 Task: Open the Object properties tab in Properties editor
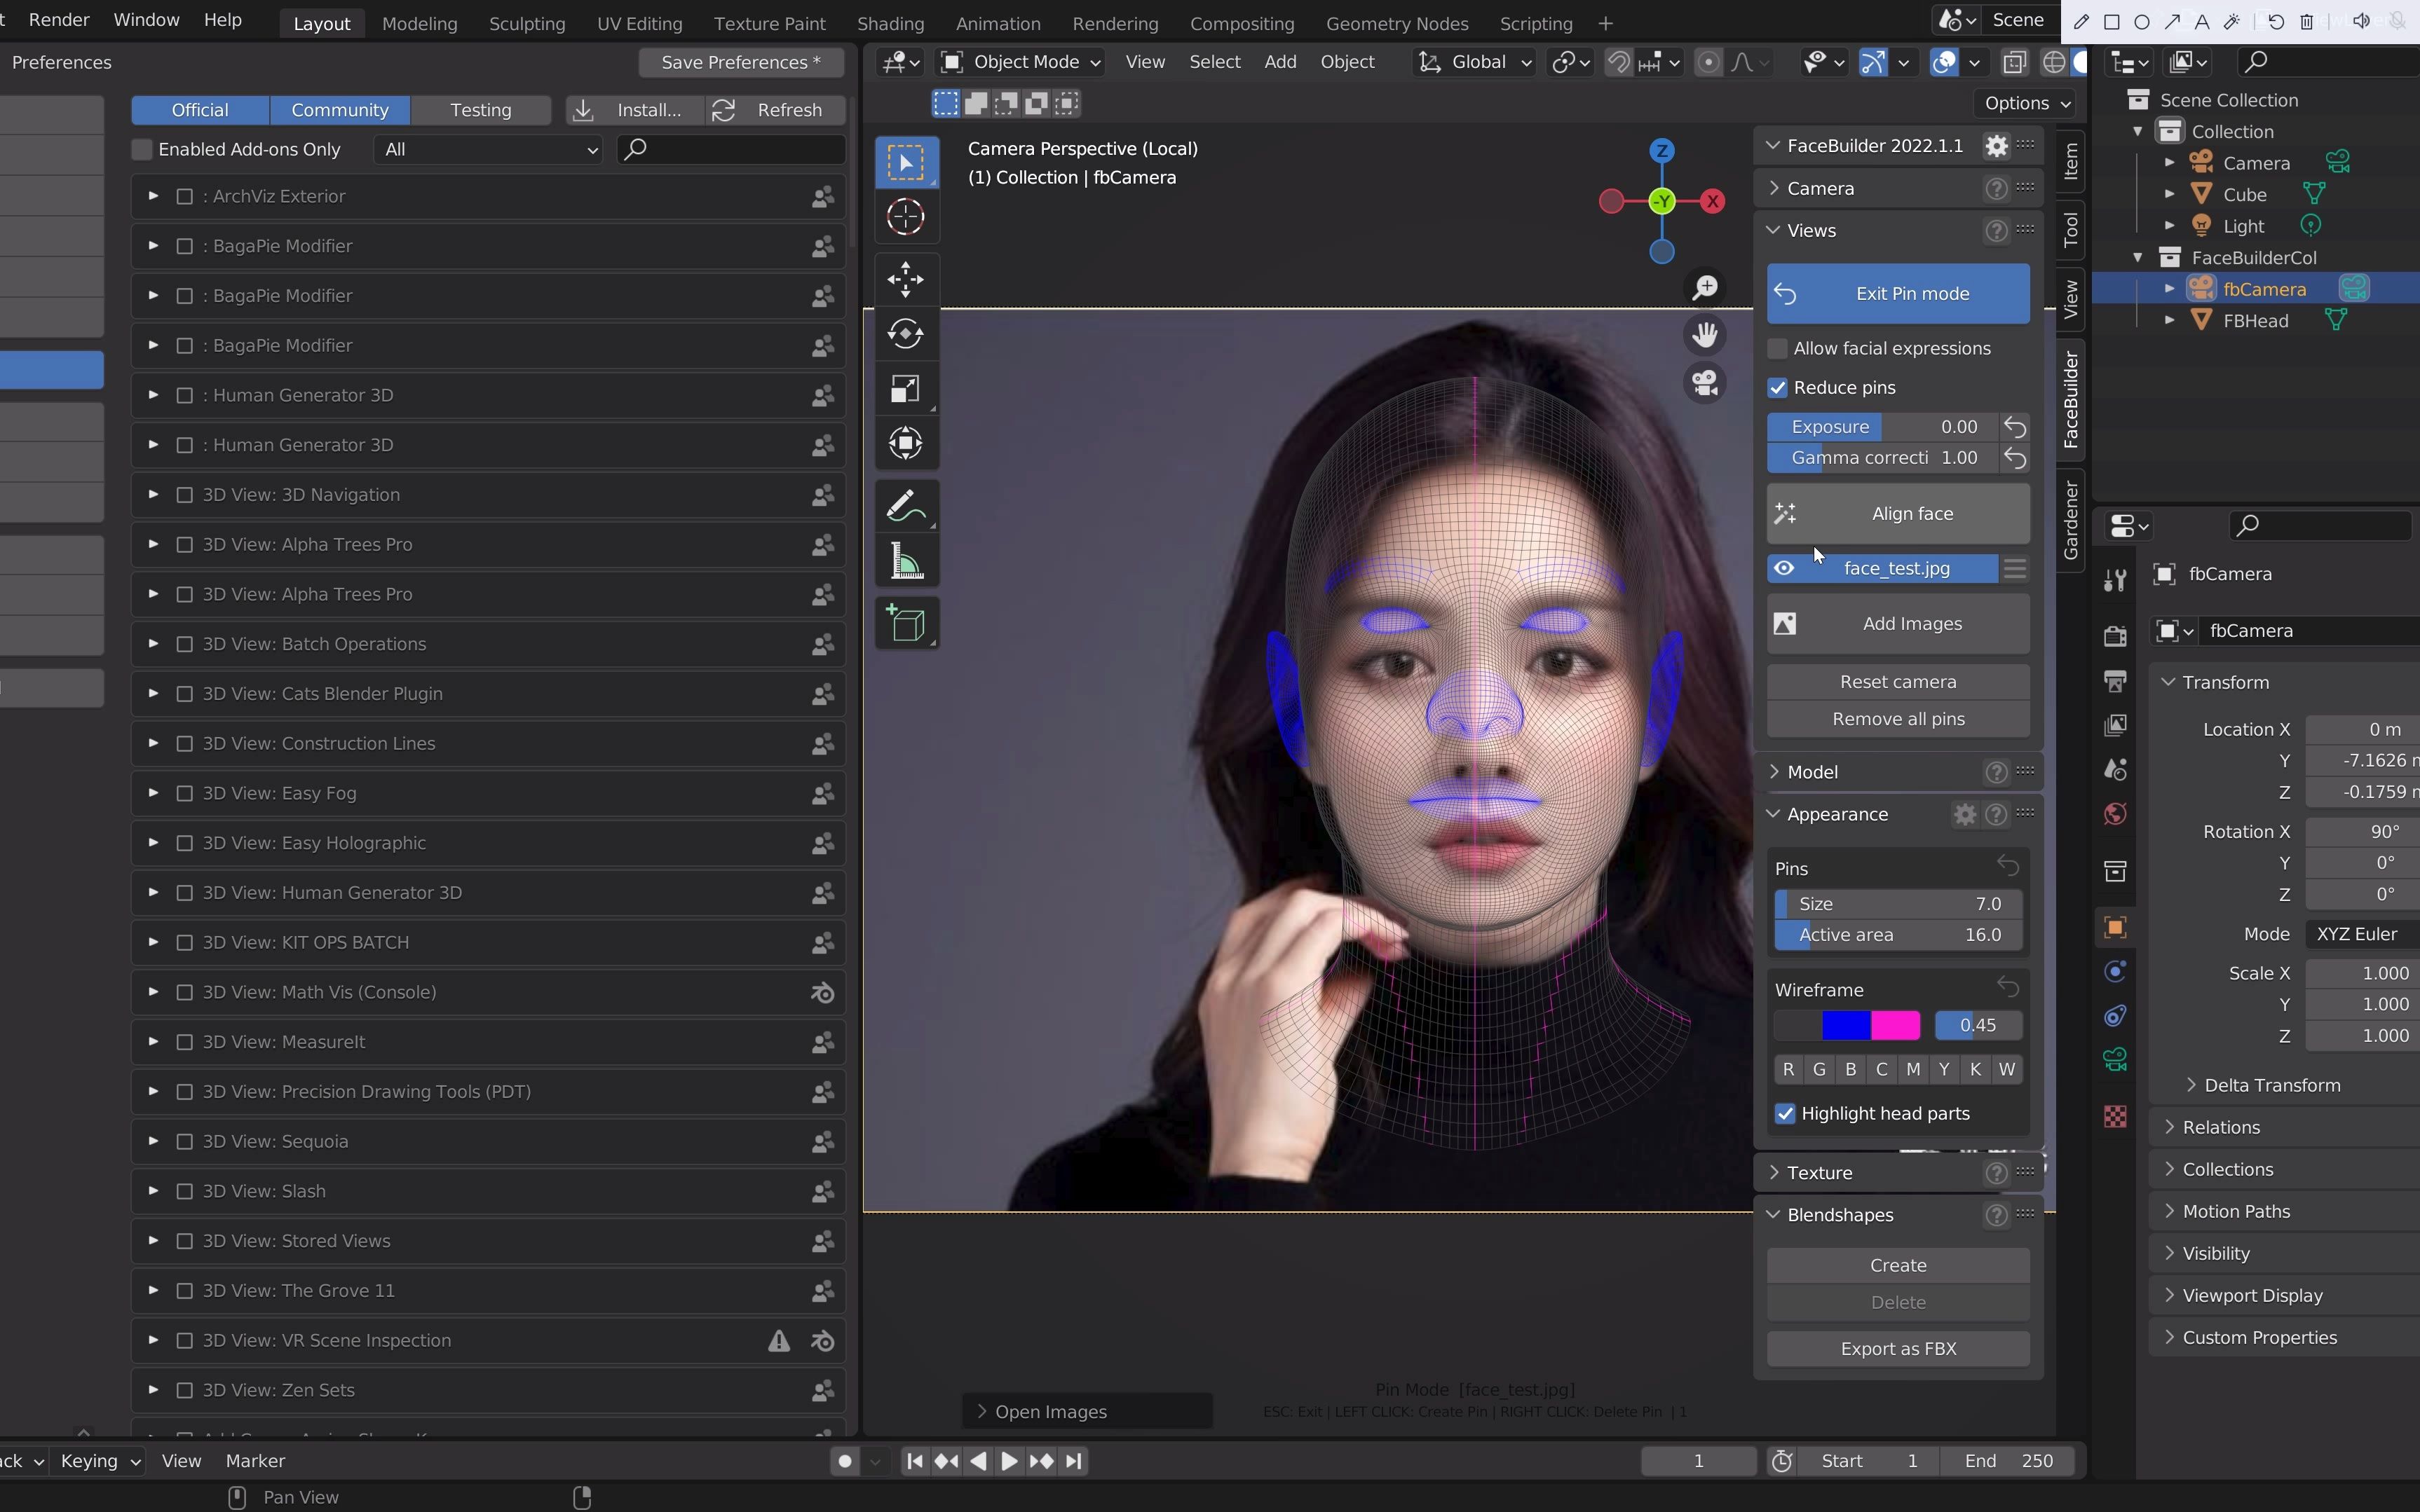click(x=2114, y=927)
